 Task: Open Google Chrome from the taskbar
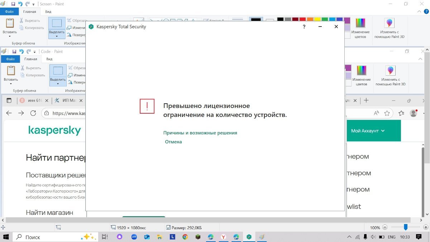(x=185, y=237)
